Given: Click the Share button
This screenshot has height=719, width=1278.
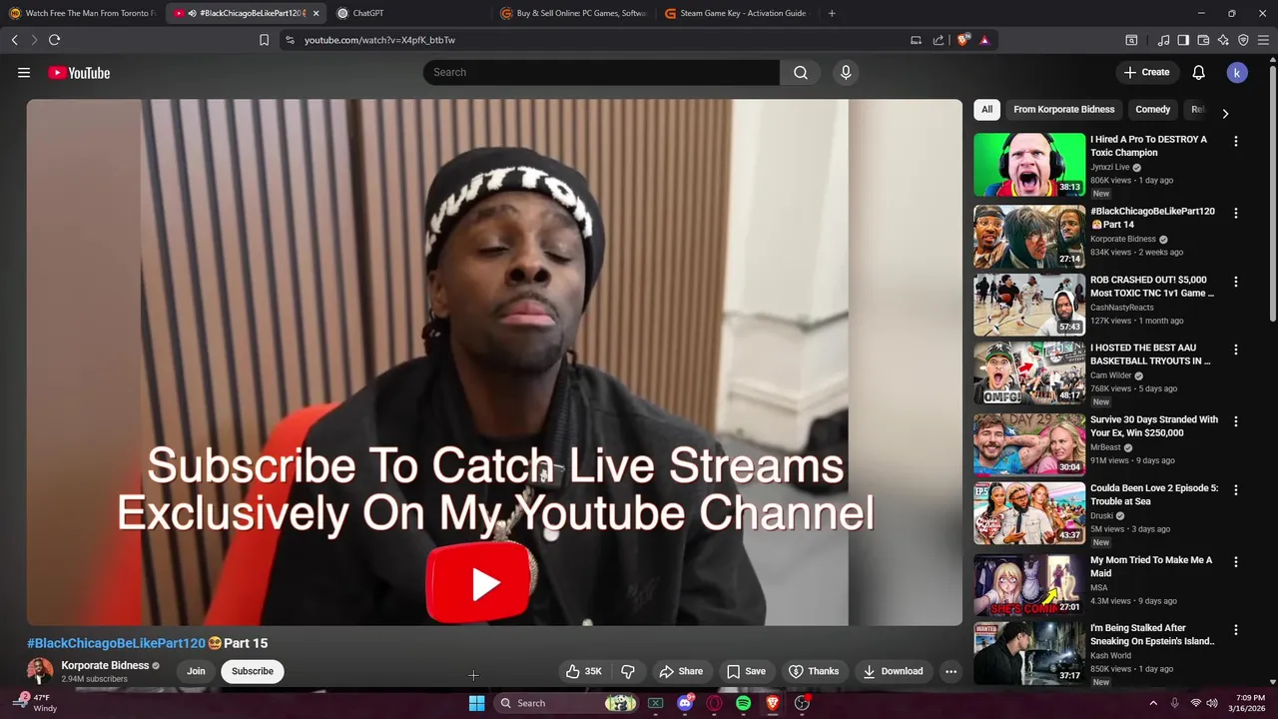Looking at the screenshot, I should point(681,671).
